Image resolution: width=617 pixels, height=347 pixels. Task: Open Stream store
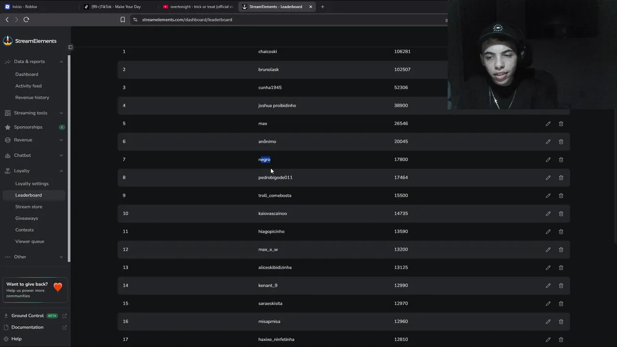coord(29,207)
